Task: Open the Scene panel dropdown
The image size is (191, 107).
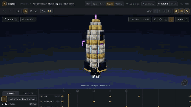Action: tap(11, 19)
